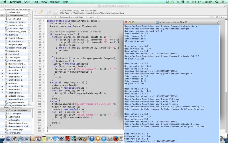This screenshot has height=143, width=228.
Task: Enter full screen for the Terminal htdocs window
Action: 218,22
